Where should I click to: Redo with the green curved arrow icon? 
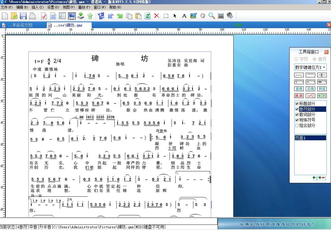coord(120,16)
